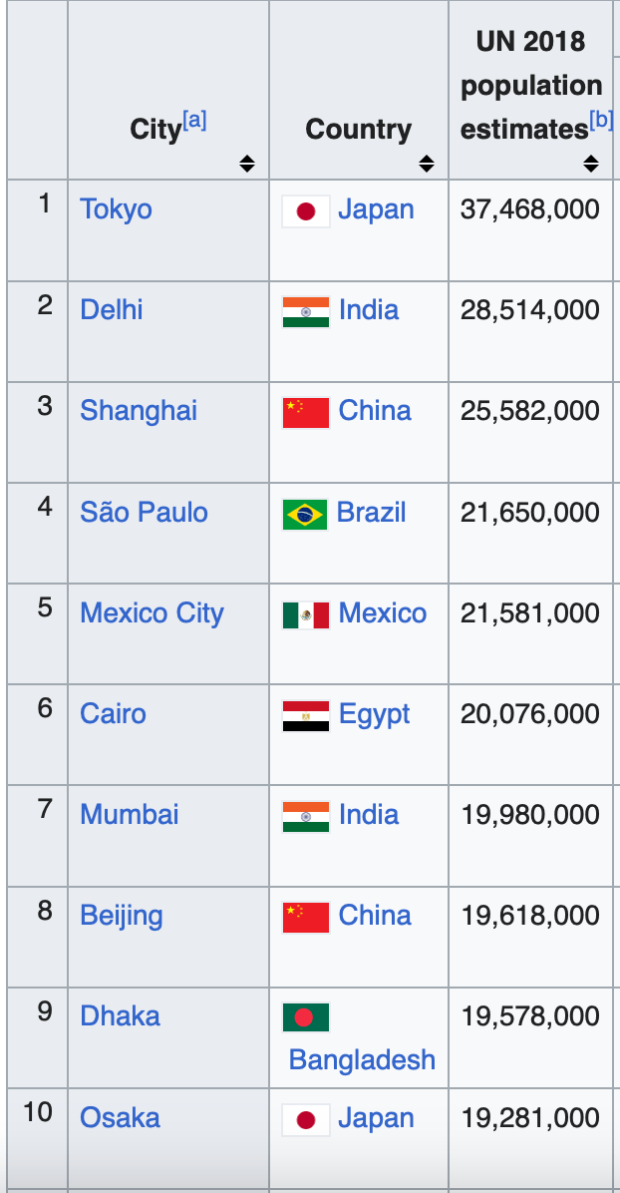Open the São Paulo link
This screenshot has height=1193, width=620.
144,512
